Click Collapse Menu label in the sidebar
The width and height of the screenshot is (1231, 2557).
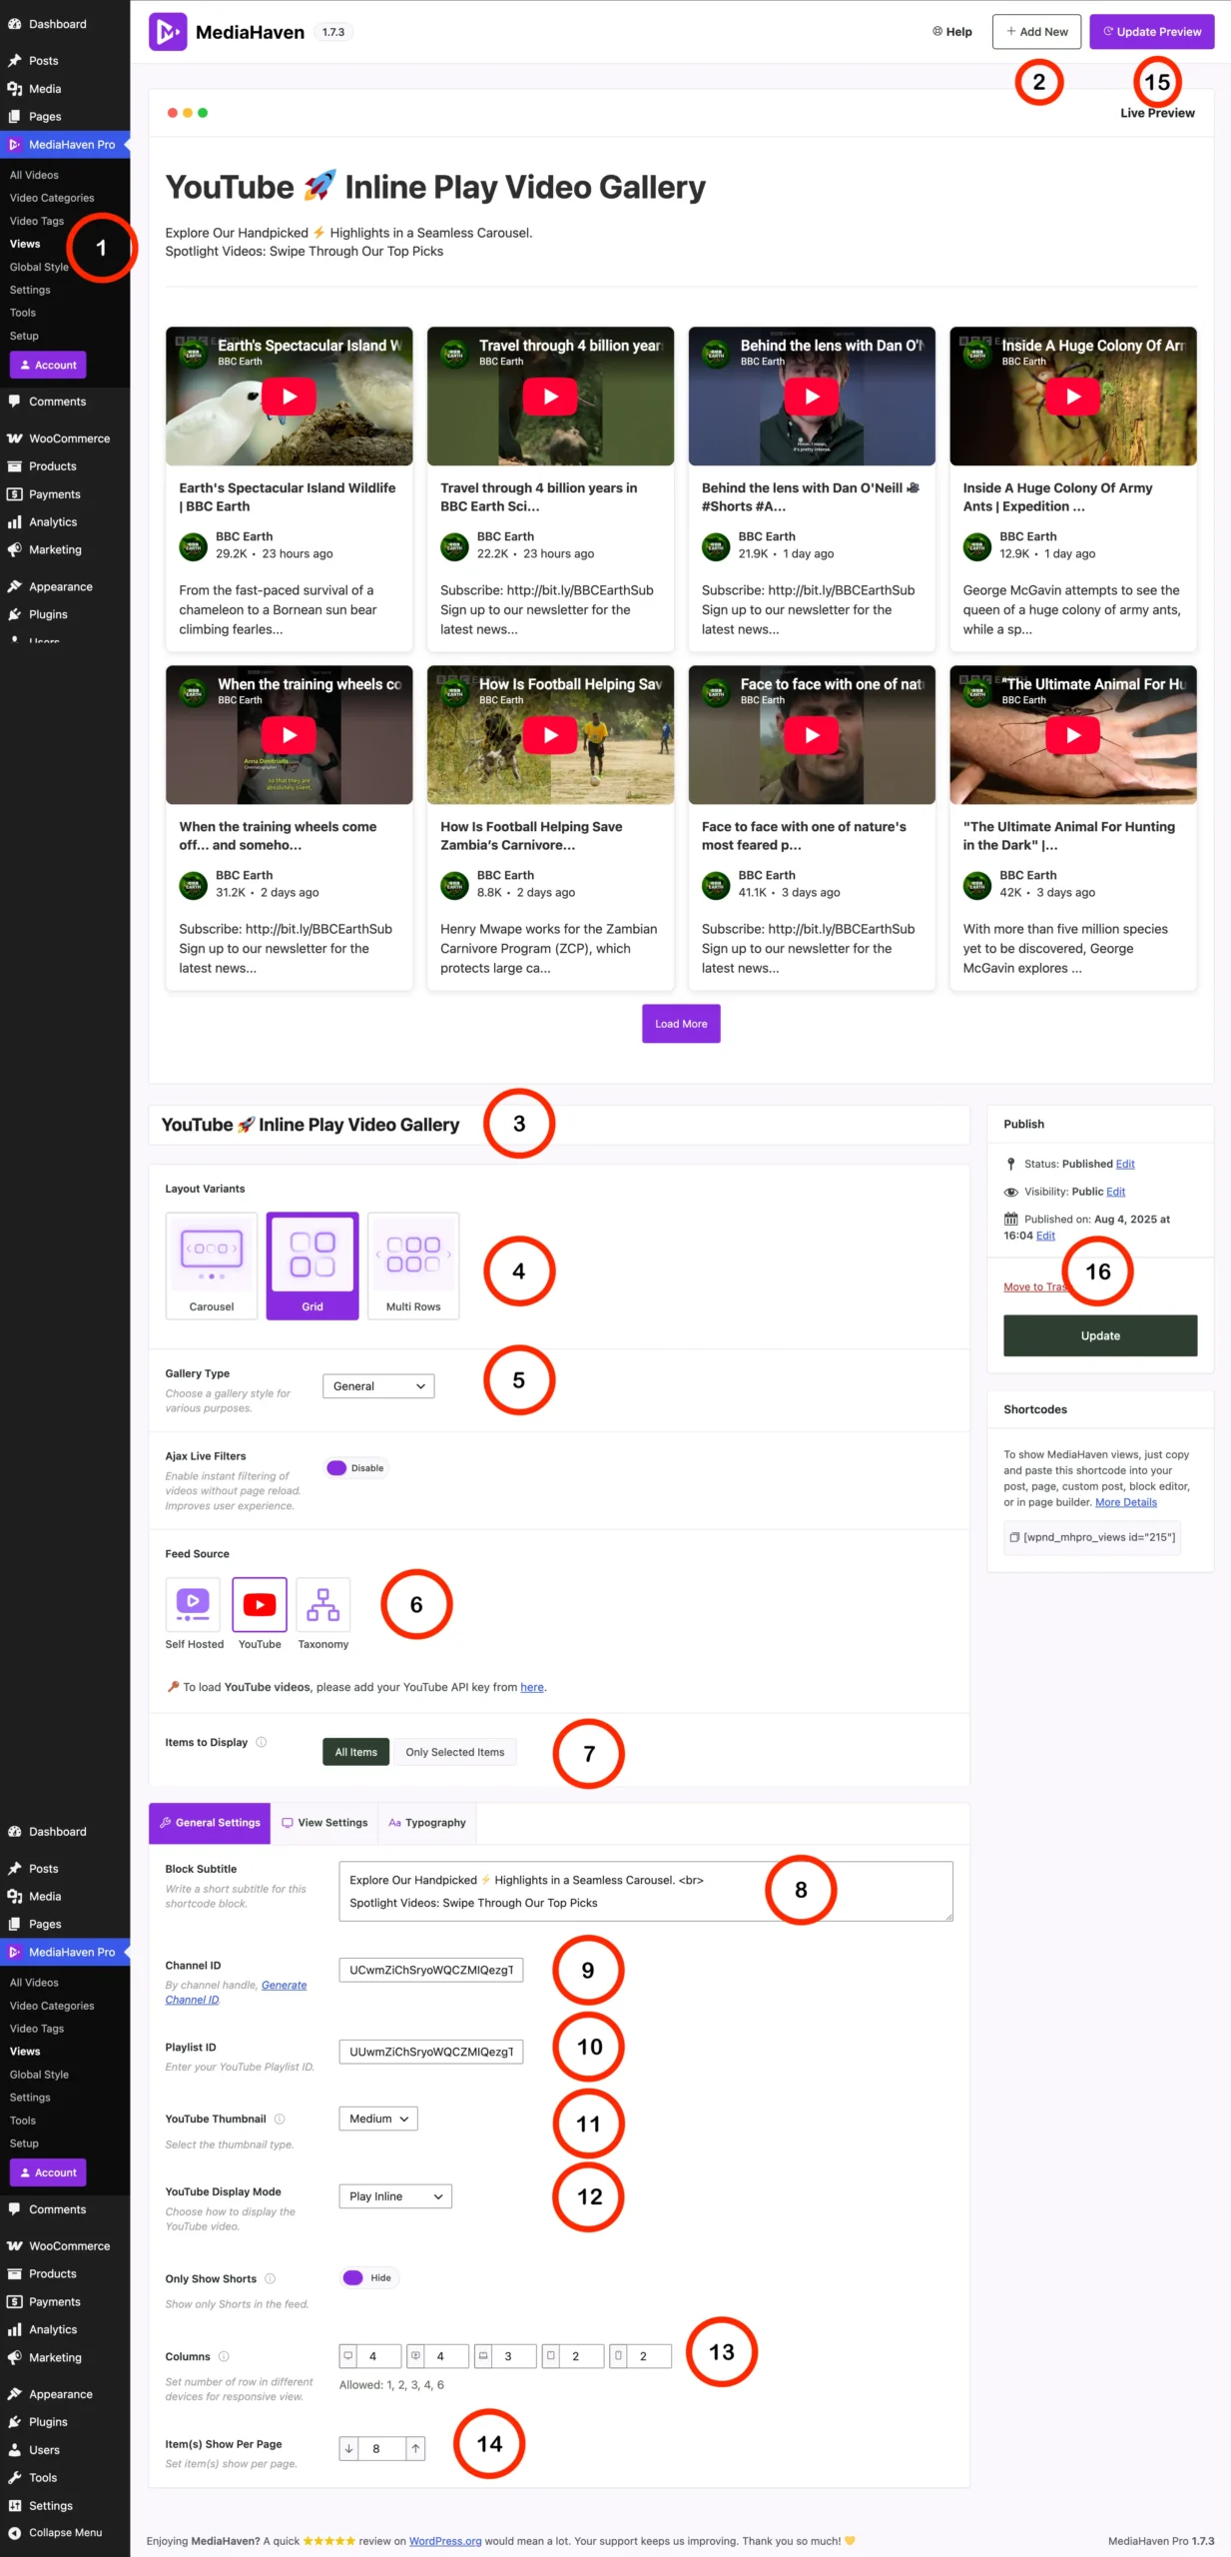point(65,2532)
